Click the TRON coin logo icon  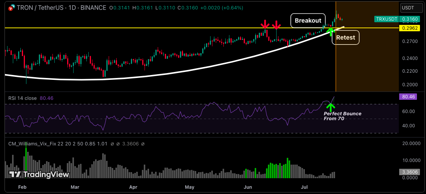point(11,8)
